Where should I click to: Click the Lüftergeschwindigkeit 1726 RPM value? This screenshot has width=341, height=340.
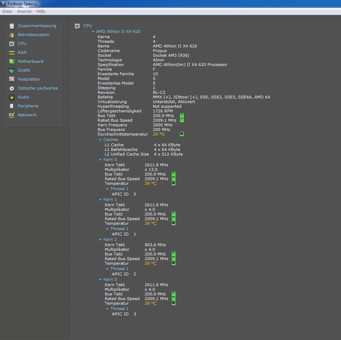point(163,111)
